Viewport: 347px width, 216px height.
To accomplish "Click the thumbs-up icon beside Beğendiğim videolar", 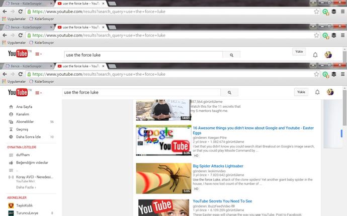I will coord(11,162).
